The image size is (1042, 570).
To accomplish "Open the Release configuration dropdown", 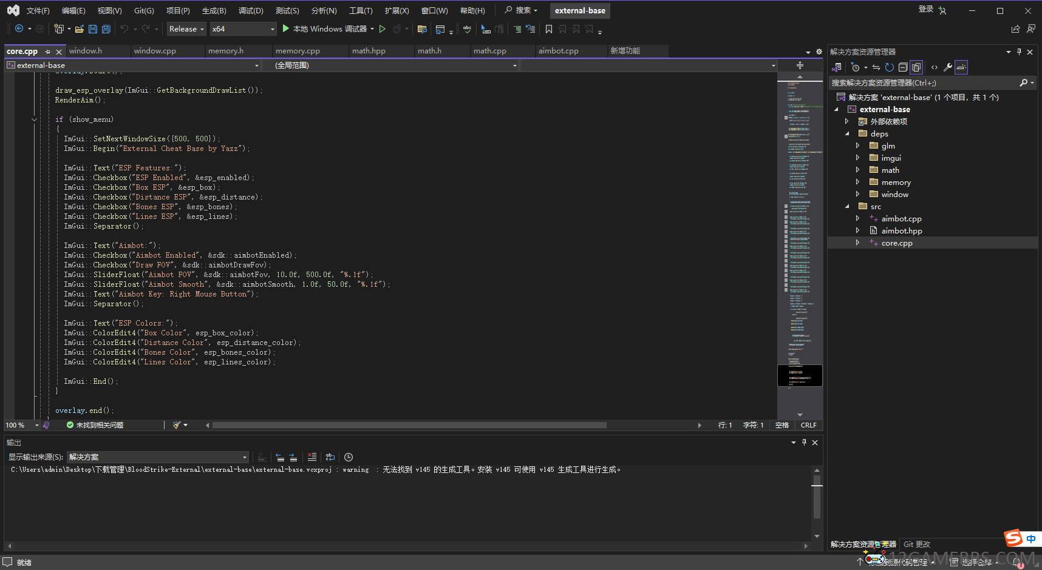I will [186, 29].
